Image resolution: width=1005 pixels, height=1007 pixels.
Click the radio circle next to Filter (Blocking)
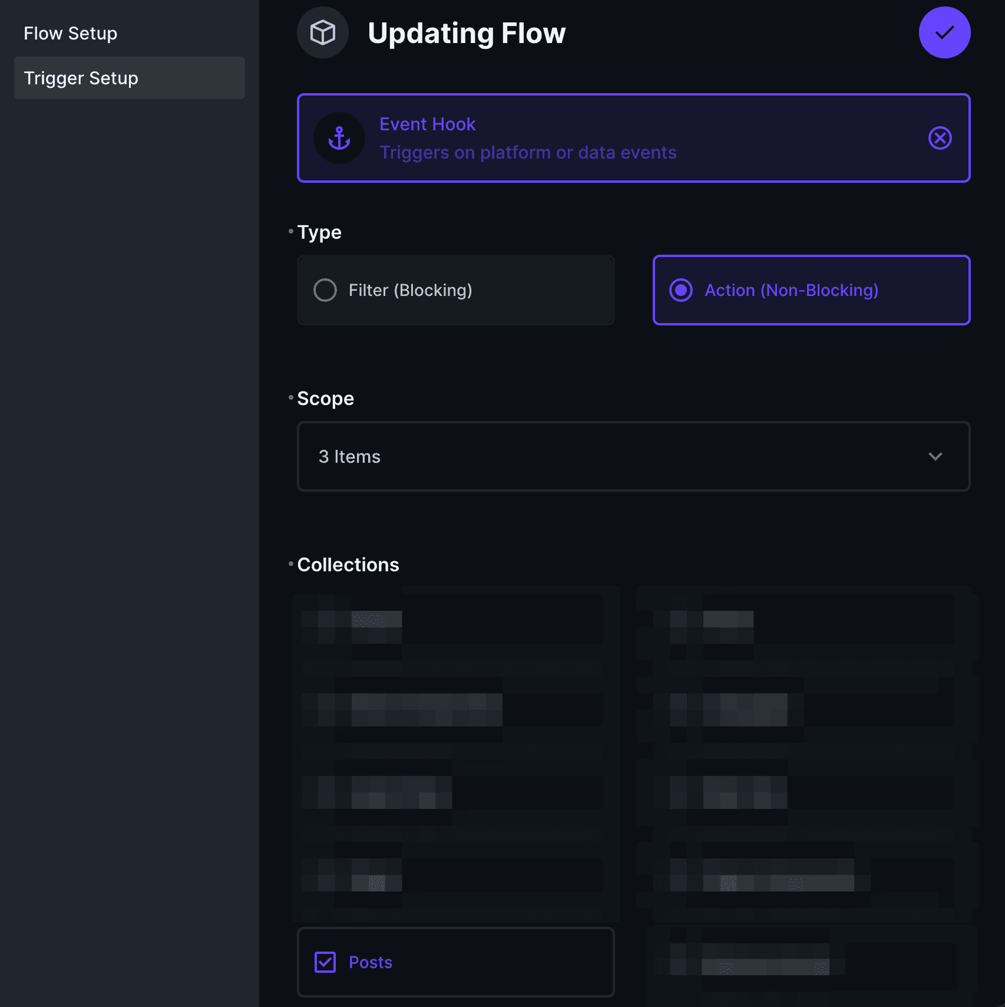click(324, 290)
